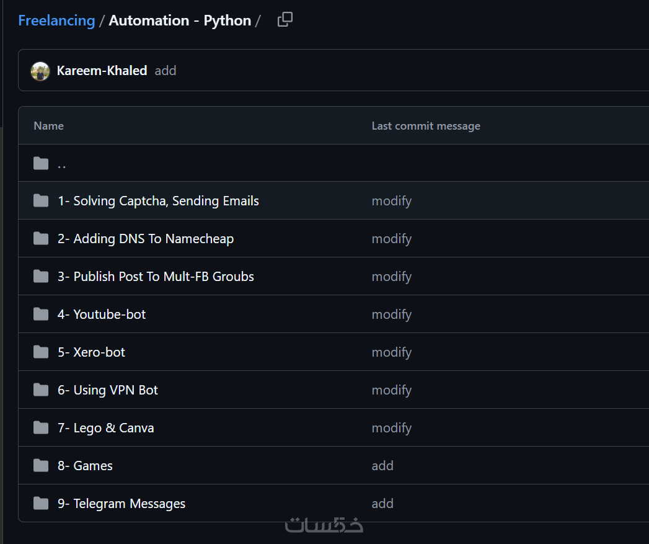Click folder icon for Solving Captcha, Sending Emails
This screenshot has width=649, height=544.
pos(41,201)
